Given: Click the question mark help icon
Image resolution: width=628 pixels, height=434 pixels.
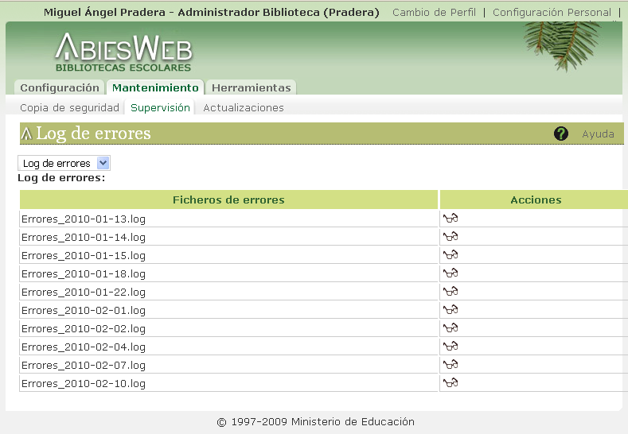Looking at the screenshot, I should (561, 134).
